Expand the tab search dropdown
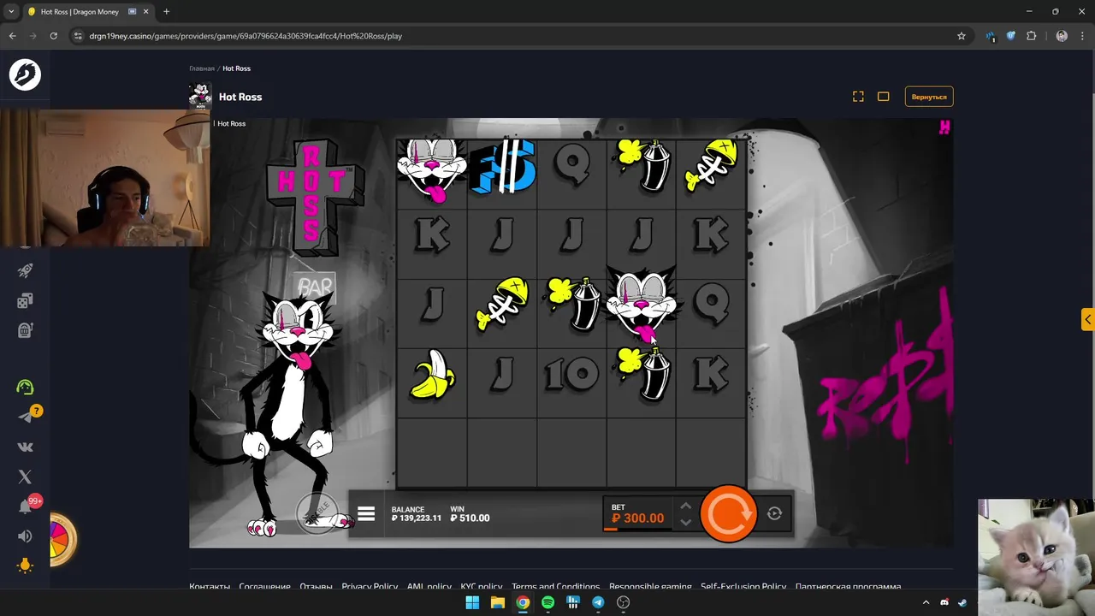Screen dimensions: 1095x616 point(11,11)
